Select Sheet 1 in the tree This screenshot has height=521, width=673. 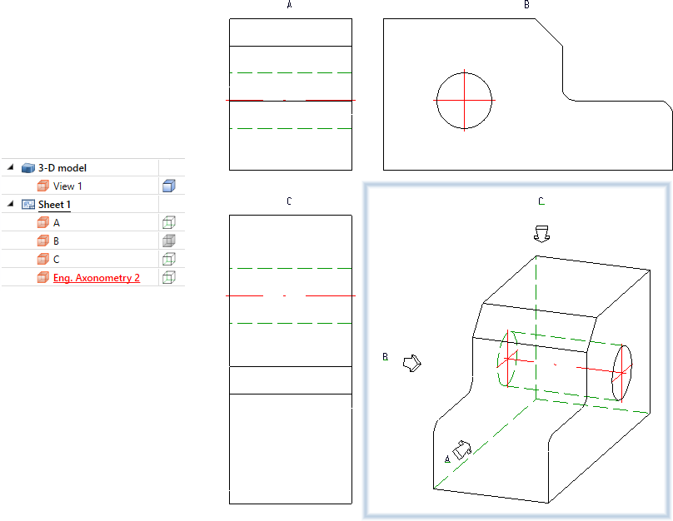pyautogui.click(x=54, y=205)
